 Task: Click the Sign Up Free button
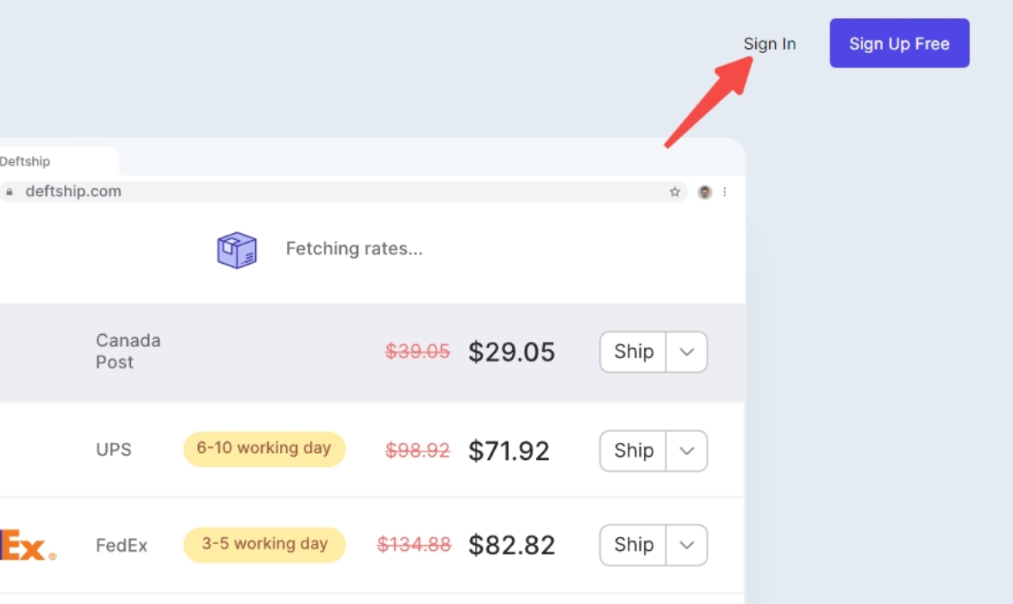(x=899, y=43)
